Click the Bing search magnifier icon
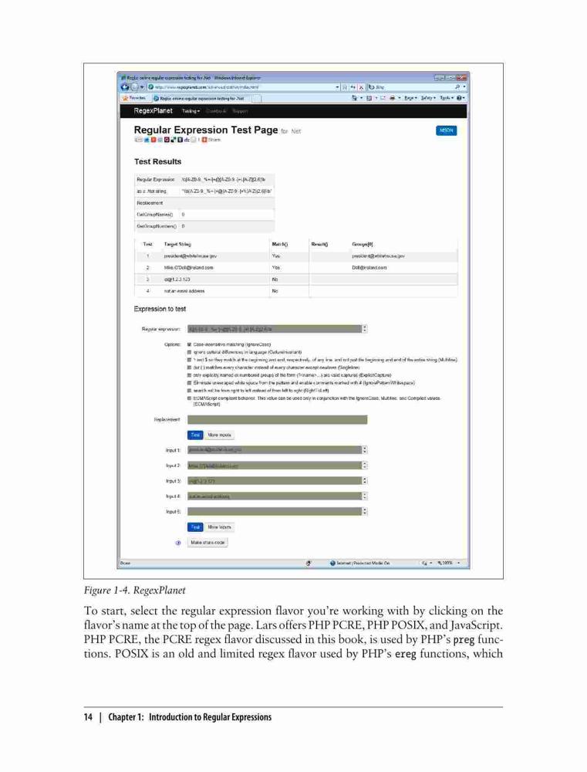This screenshot has width=587, height=772. tap(458, 87)
